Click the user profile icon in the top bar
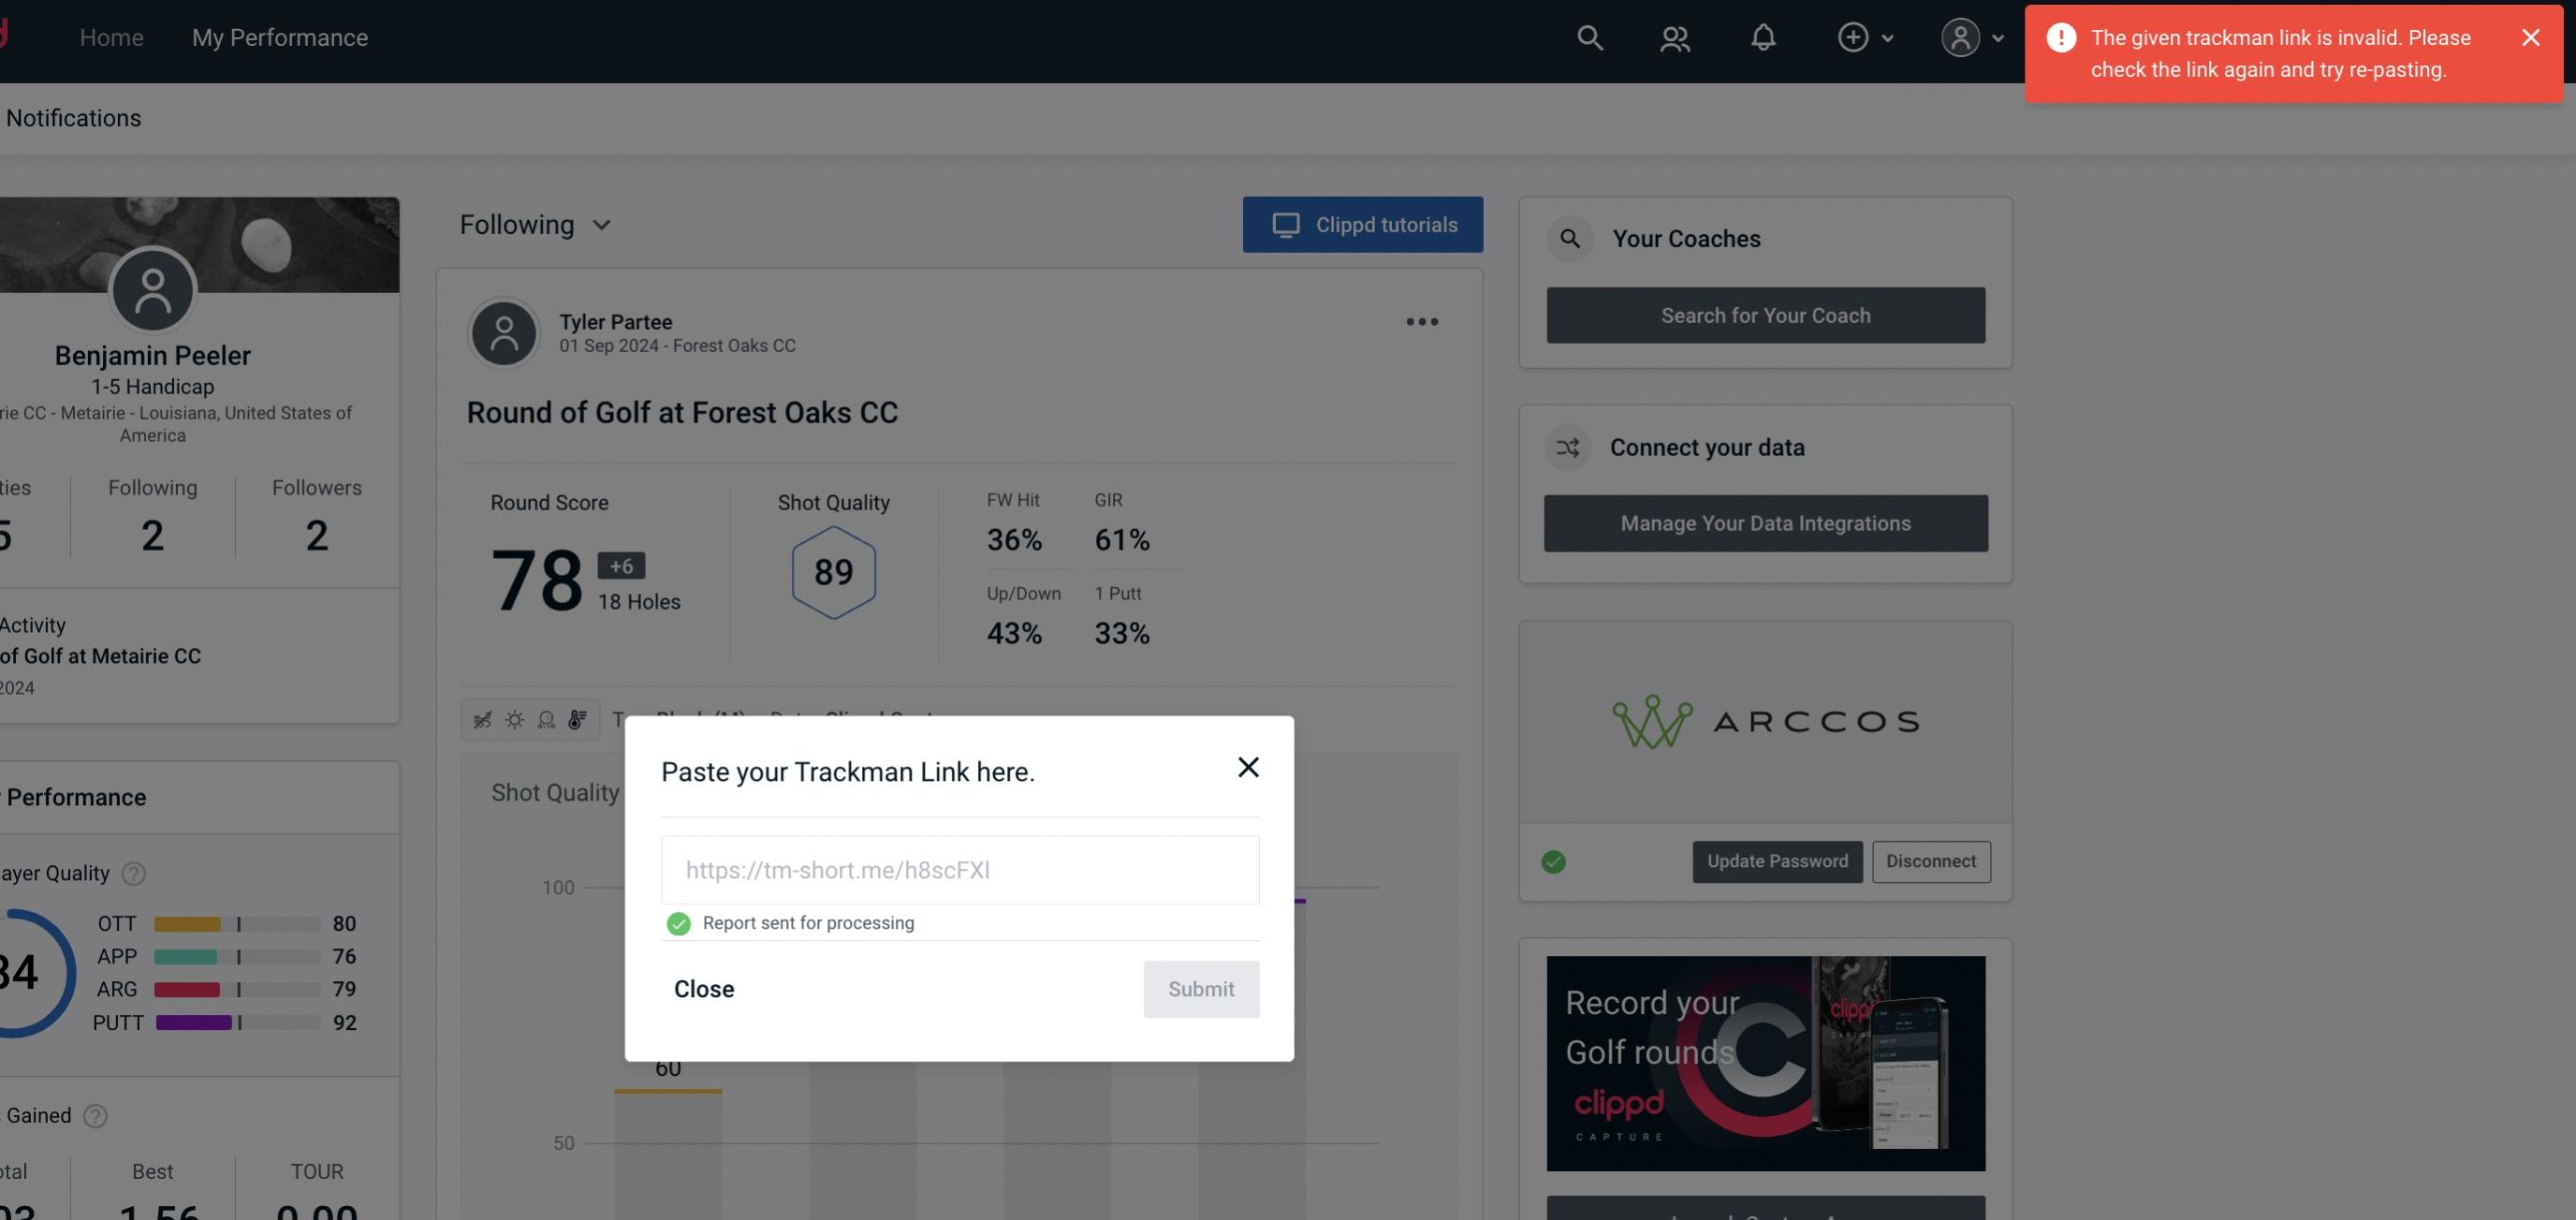 tap(1958, 37)
